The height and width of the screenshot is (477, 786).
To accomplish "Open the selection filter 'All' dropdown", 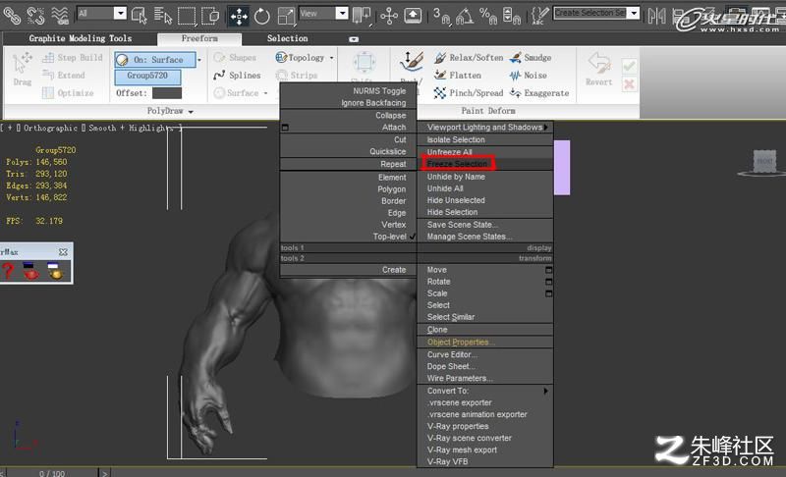I will point(119,14).
